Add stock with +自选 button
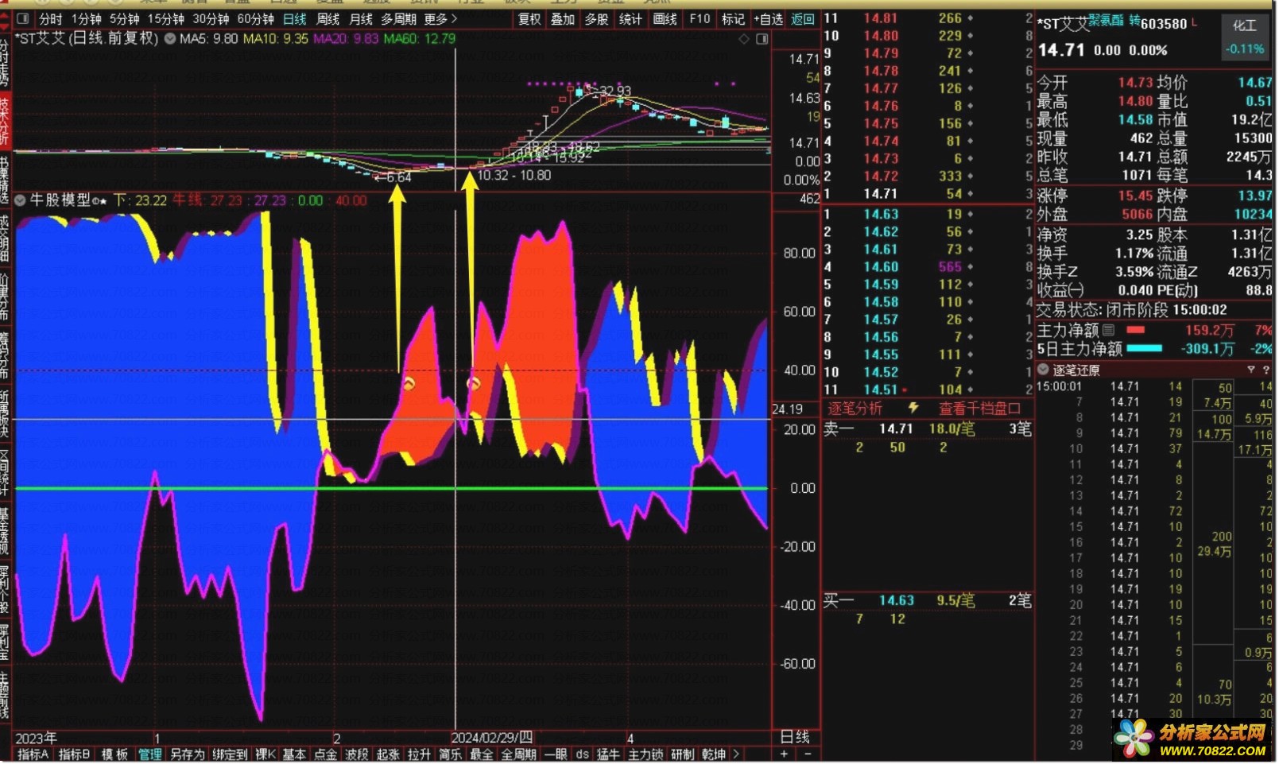Image resolution: width=1279 pixels, height=764 pixels. click(x=768, y=19)
